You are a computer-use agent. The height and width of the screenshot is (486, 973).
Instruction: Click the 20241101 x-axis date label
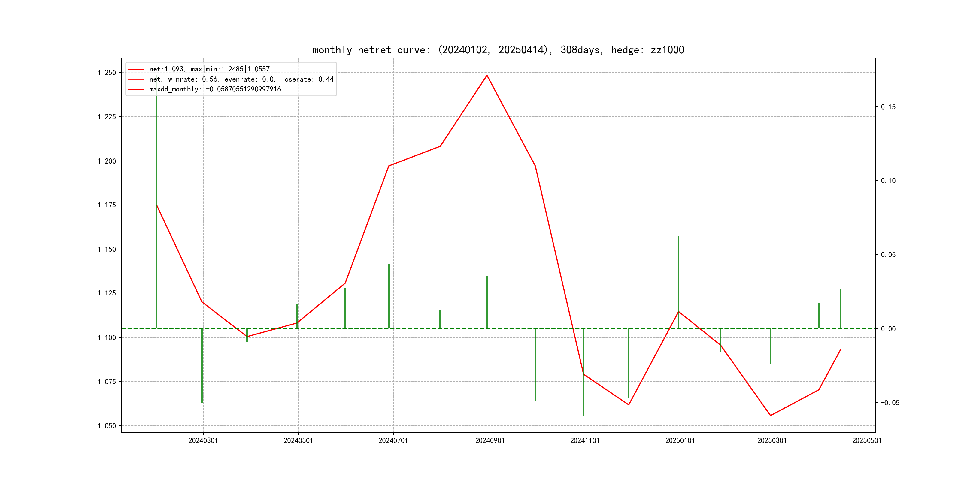(x=584, y=440)
